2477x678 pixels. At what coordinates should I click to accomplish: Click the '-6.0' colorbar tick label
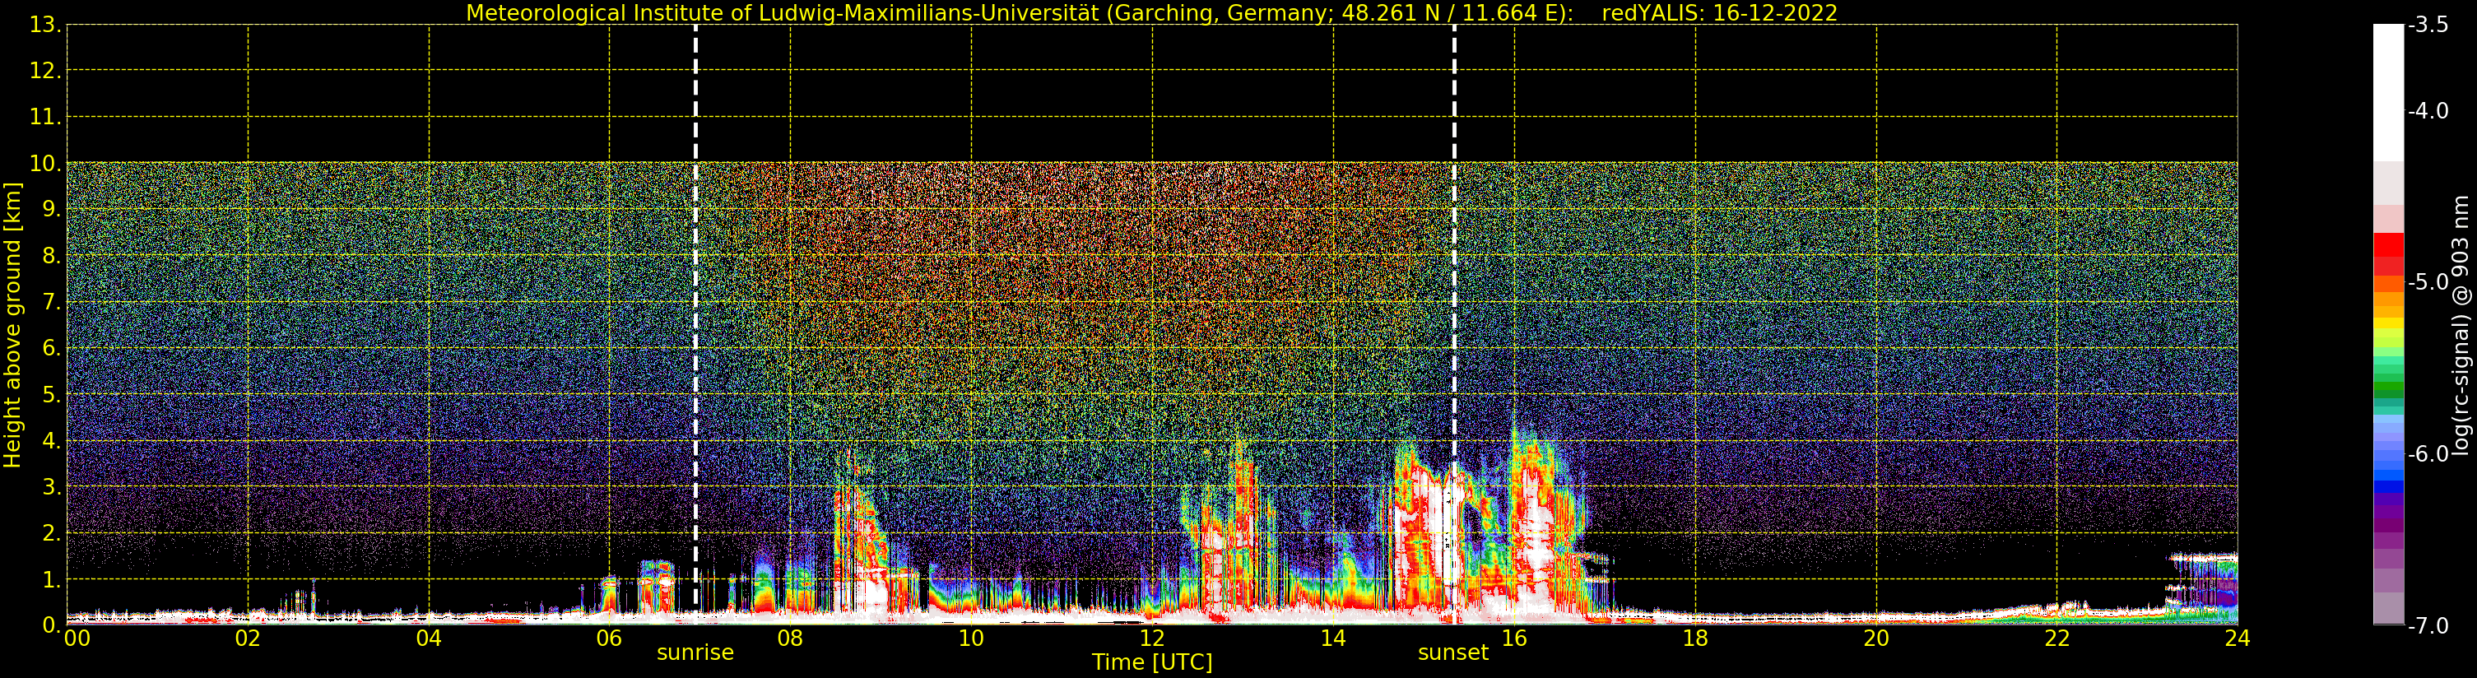pyautogui.click(x=2427, y=454)
